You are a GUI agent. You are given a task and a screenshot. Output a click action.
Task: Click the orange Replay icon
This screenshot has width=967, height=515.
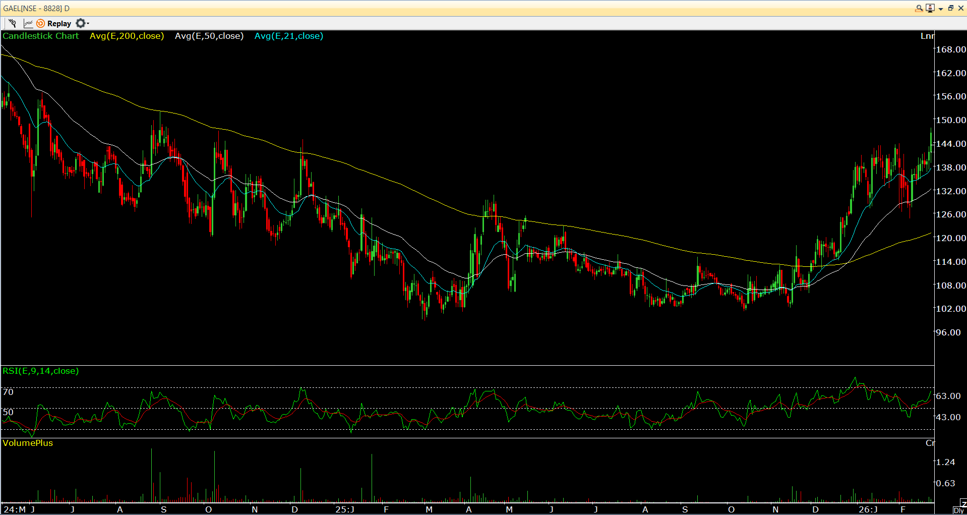(x=41, y=23)
